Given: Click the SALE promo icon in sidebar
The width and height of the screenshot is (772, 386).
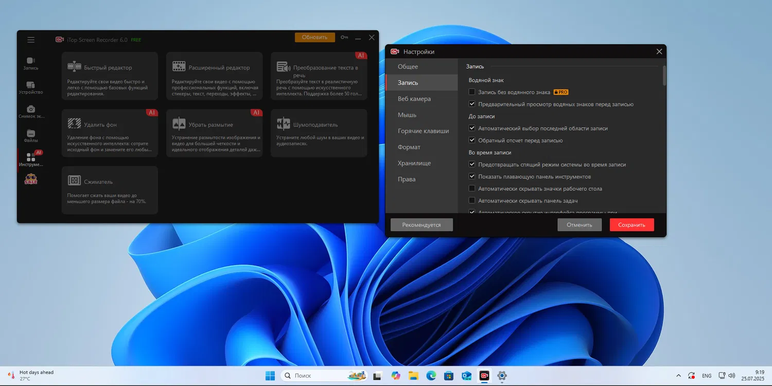Looking at the screenshot, I should pyautogui.click(x=31, y=179).
